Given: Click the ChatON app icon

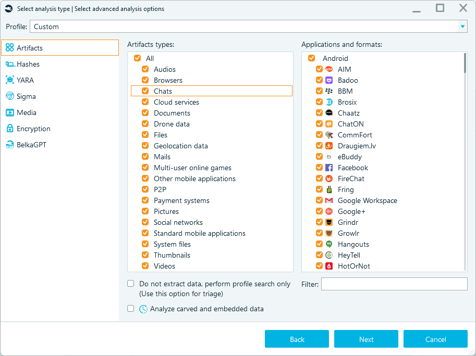Looking at the screenshot, I should [x=329, y=124].
